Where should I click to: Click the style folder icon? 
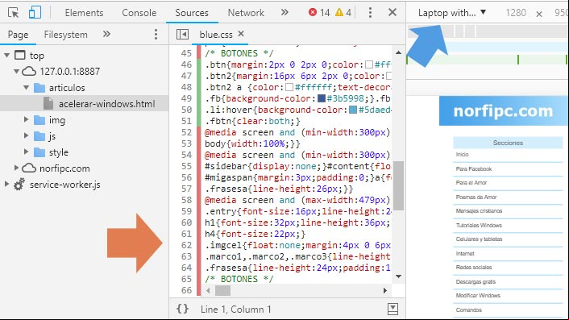[x=39, y=152]
